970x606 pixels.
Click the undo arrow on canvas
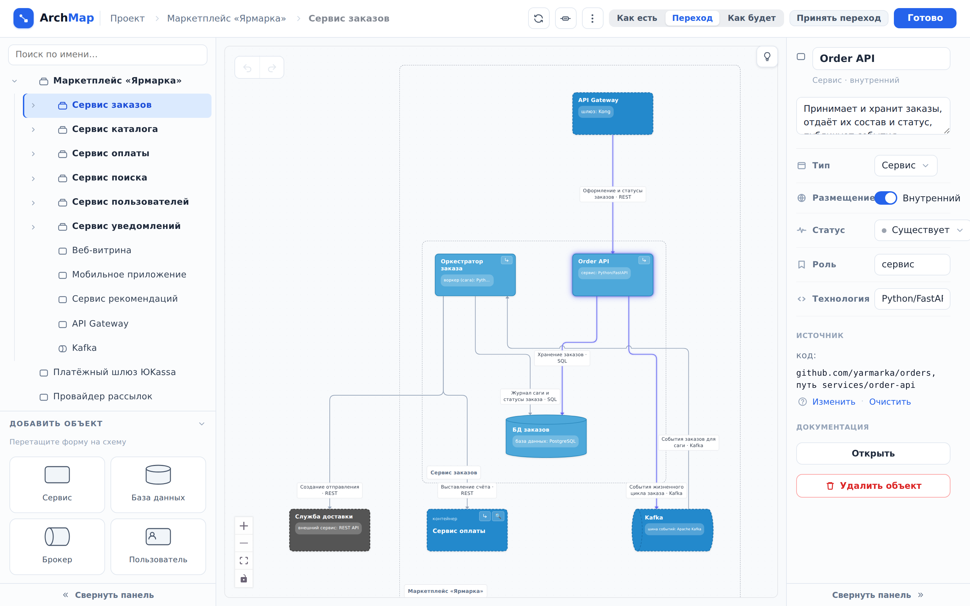tap(247, 67)
